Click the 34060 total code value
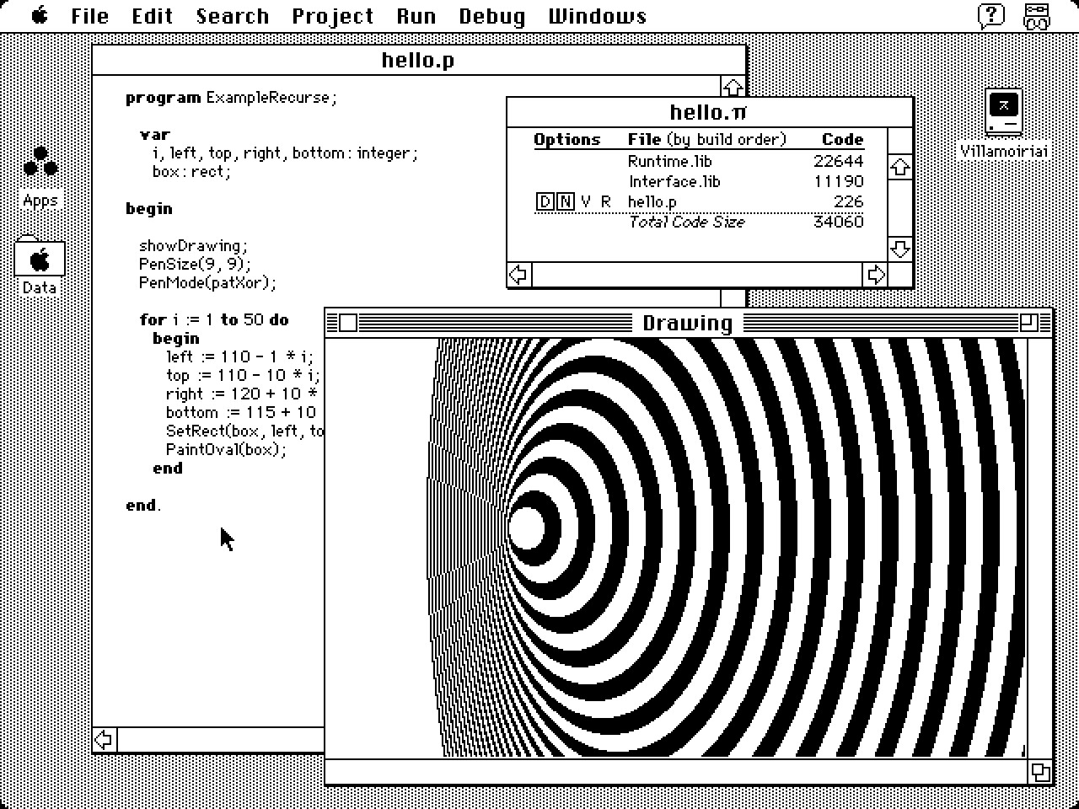Image resolution: width=1079 pixels, height=809 pixels. coord(839,222)
